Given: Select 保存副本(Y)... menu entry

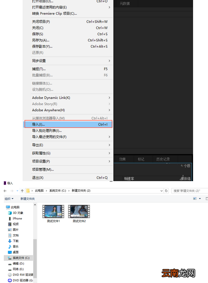Looking at the screenshot, I should click(72, 46).
